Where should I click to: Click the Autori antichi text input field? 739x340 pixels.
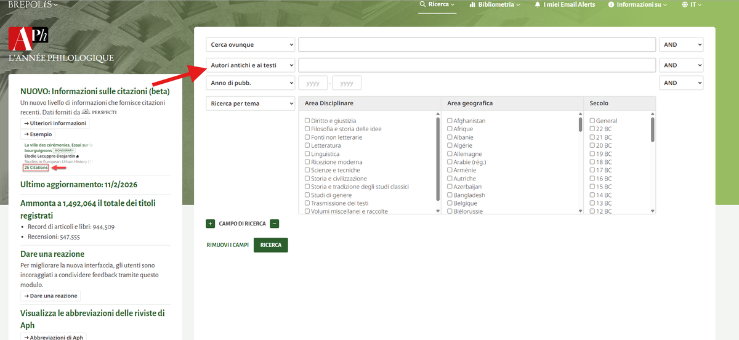477,65
